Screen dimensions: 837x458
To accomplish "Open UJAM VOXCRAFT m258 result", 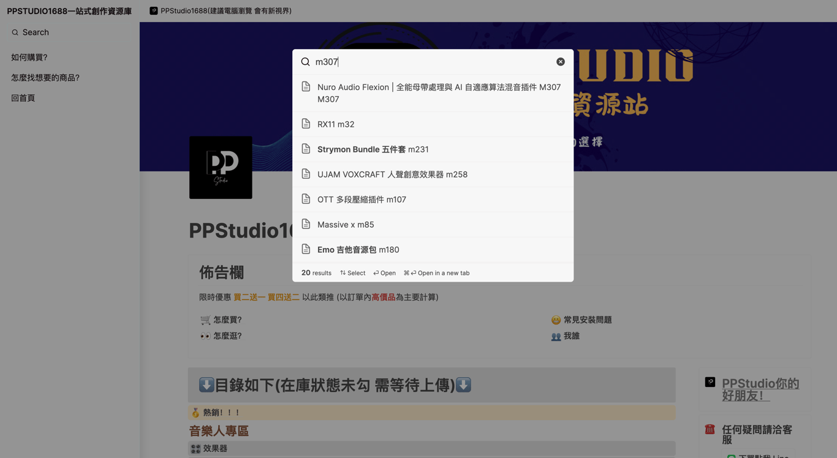I will [433, 175].
